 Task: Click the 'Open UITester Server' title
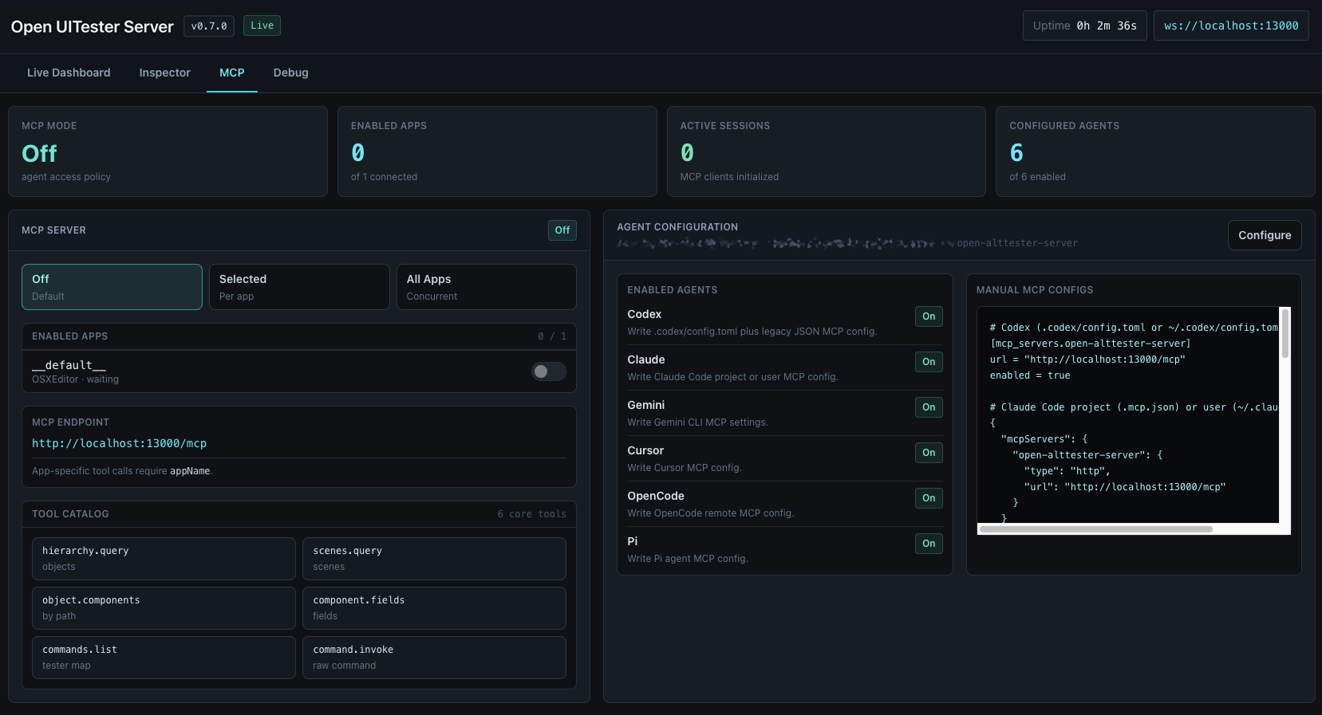coord(92,26)
